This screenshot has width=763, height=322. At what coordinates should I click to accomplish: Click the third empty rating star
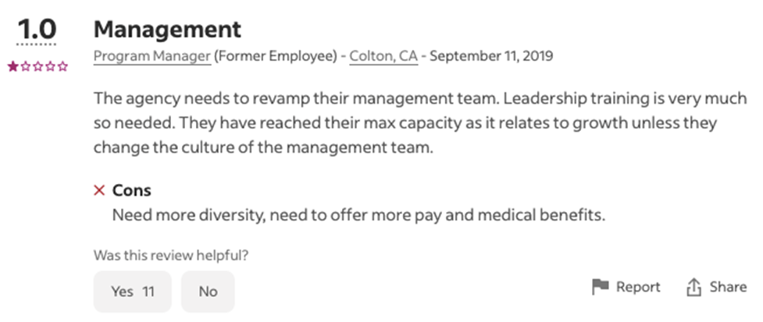[37, 67]
